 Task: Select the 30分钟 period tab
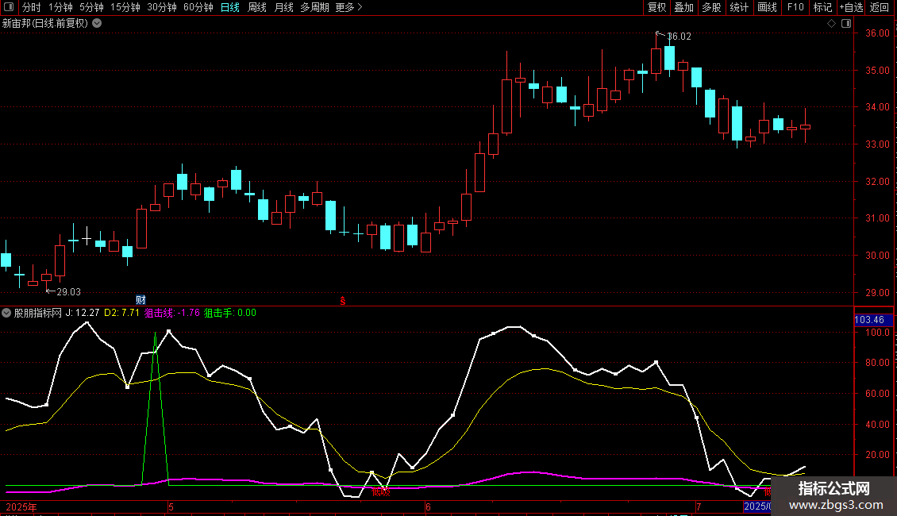tap(161, 7)
